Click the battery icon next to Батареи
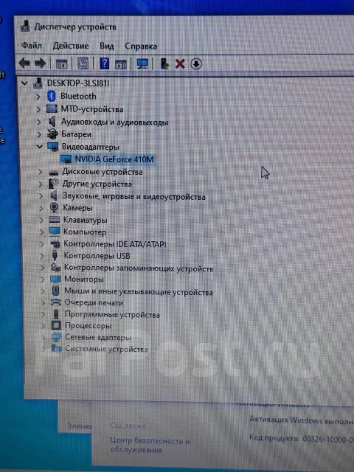 tap(52, 134)
